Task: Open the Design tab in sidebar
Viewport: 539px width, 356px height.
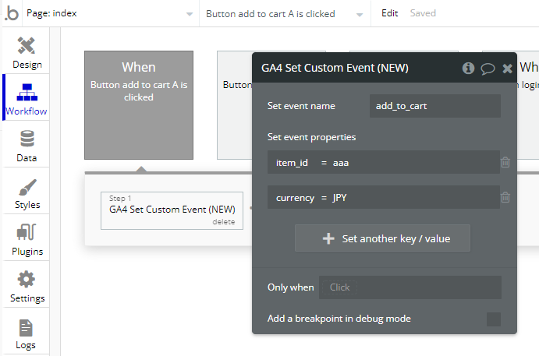Action: point(27,51)
